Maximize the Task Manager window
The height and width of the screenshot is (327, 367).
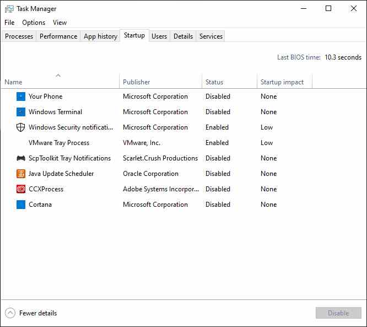328,9
